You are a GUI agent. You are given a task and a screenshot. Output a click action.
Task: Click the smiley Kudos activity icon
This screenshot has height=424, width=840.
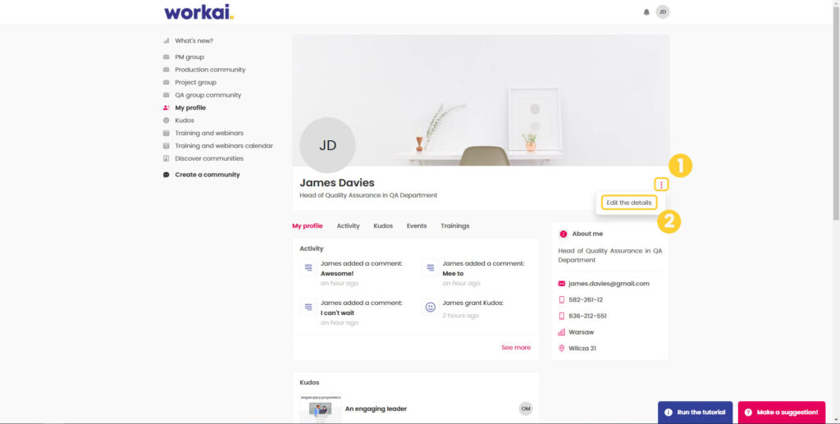pyautogui.click(x=430, y=307)
